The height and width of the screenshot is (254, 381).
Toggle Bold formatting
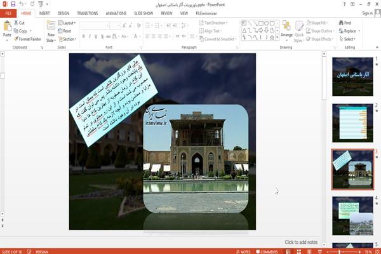tap(84, 36)
